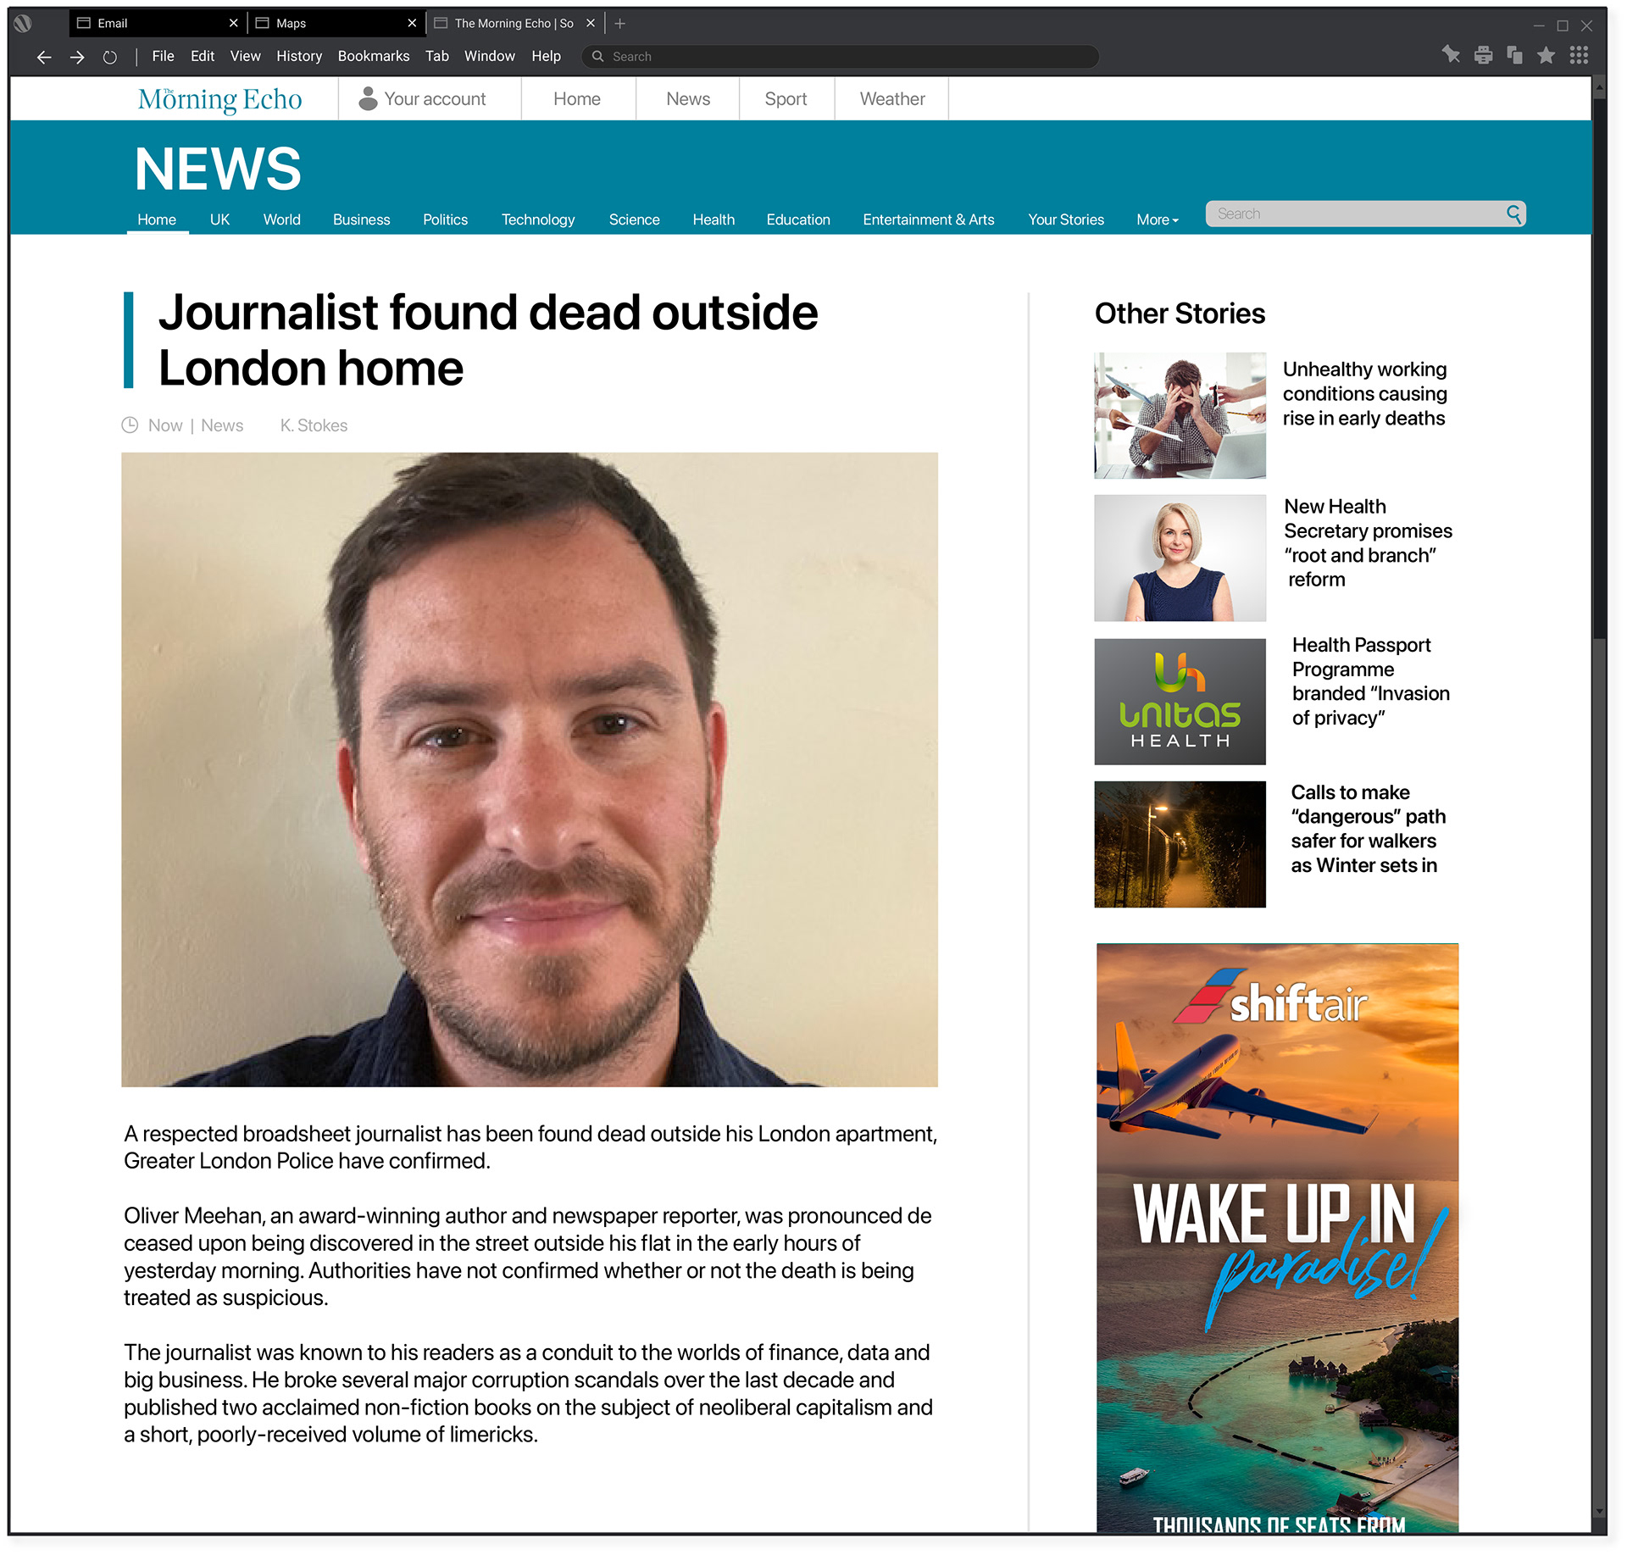Image resolution: width=1627 pixels, height=1555 pixels.
Task: Open the Business news category
Action: 361,219
